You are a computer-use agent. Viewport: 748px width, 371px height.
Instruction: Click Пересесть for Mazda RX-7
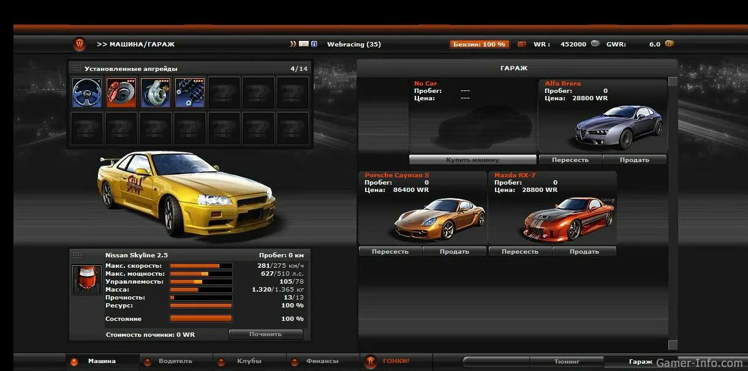(520, 251)
